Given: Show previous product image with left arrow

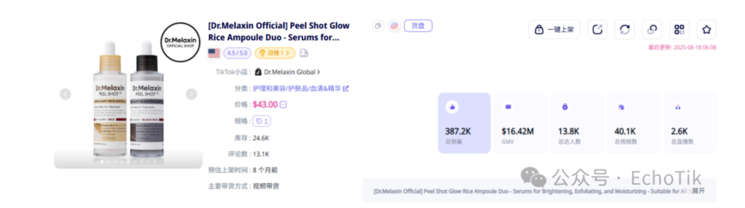Looking at the screenshot, I should click(66, 94).
